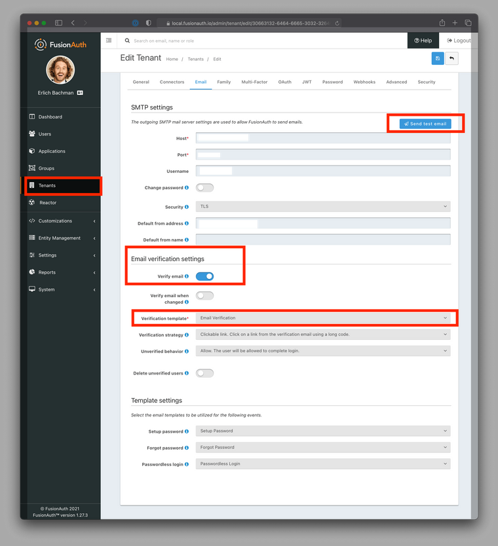Click the Reactor icon in sidebar
Image resolution: width=498 pixels, height=546 pixels.
(x=32, y=202)
